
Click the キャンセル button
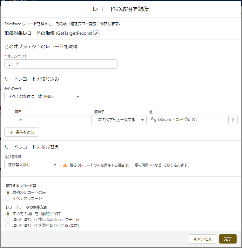(203, 239)
